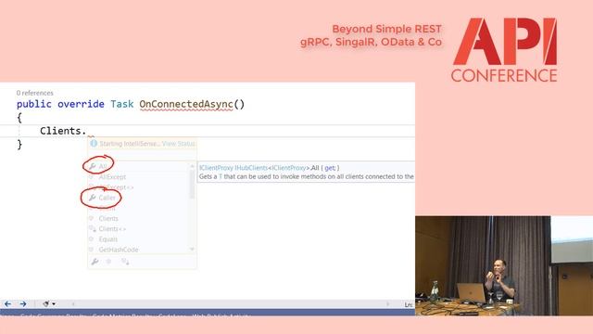The image size is (593, 334).
Task: Navigate forward with the right arrow
Action: click(23, 303)
